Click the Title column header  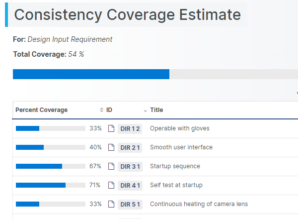(156, 110)
